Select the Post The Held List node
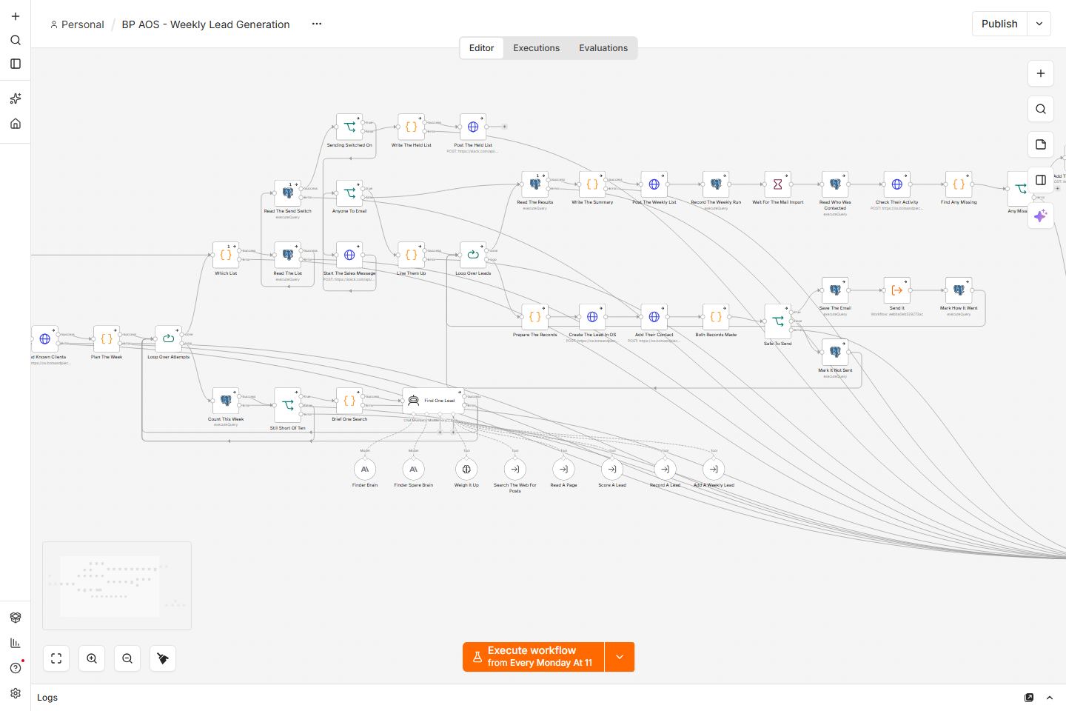This screenshot has height=711, width=1066. pyautogui.click(x=473, y=127)
